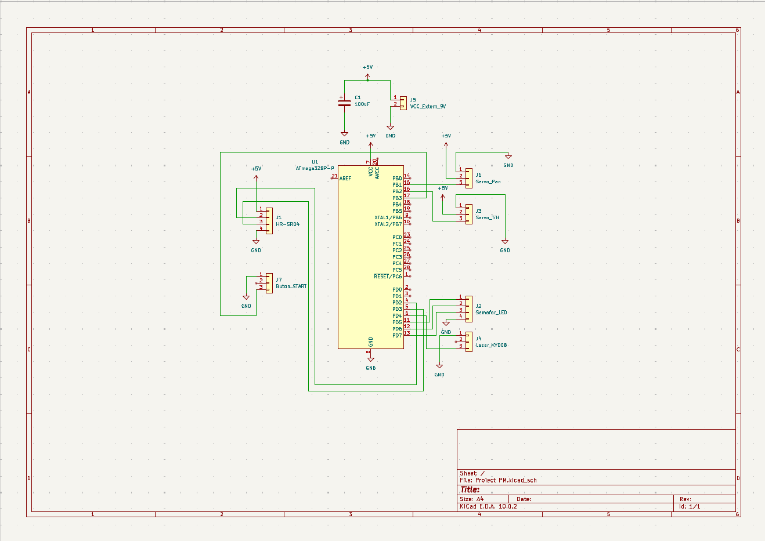
Task: Select the J5 VCC_Extern_9V connector symbol
Action: [x=403, y=102]
